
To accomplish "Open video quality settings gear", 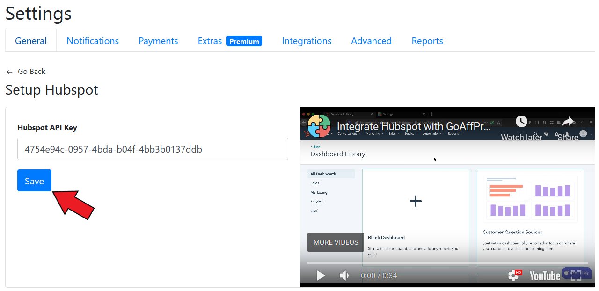I will pyautogui.click(x=514, y=276).
